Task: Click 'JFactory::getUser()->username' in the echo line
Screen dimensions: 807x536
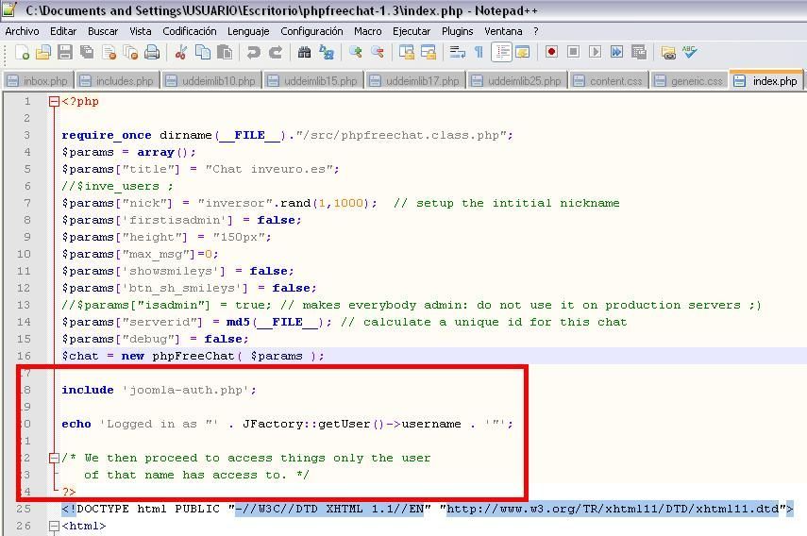Action: click(x=351, y=424)
